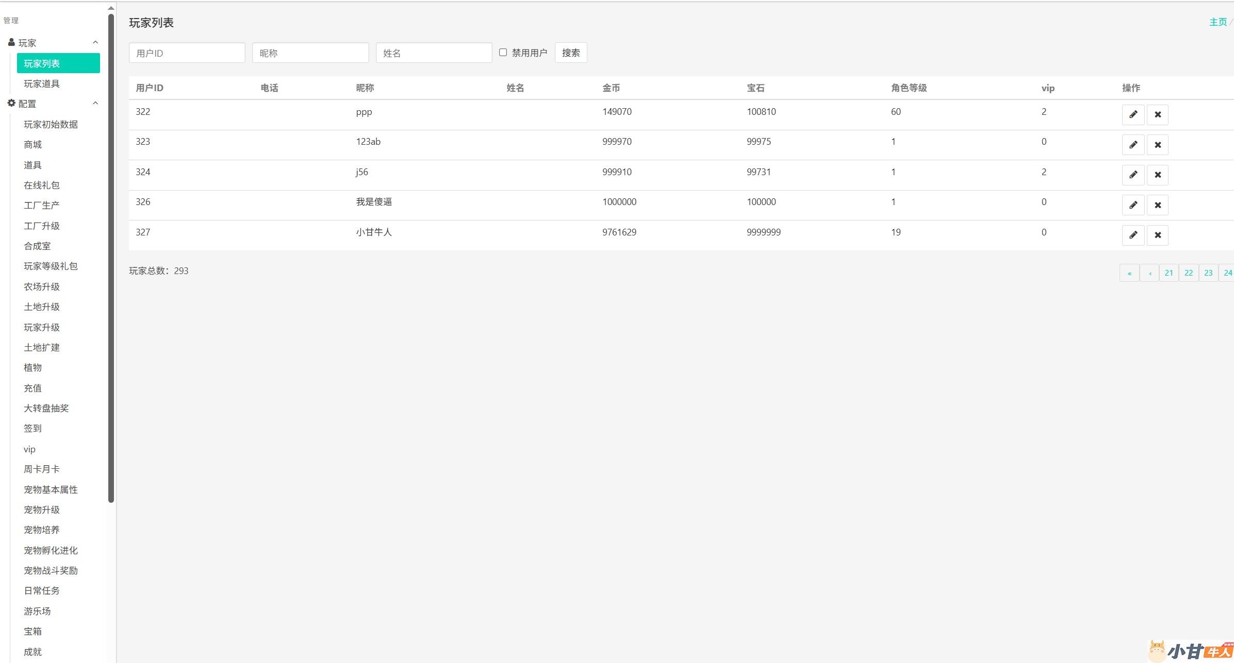This screenshot has height=663, width=1234.
Task: Edit player 323 with pencil icon
Action: coord(1133,145)
